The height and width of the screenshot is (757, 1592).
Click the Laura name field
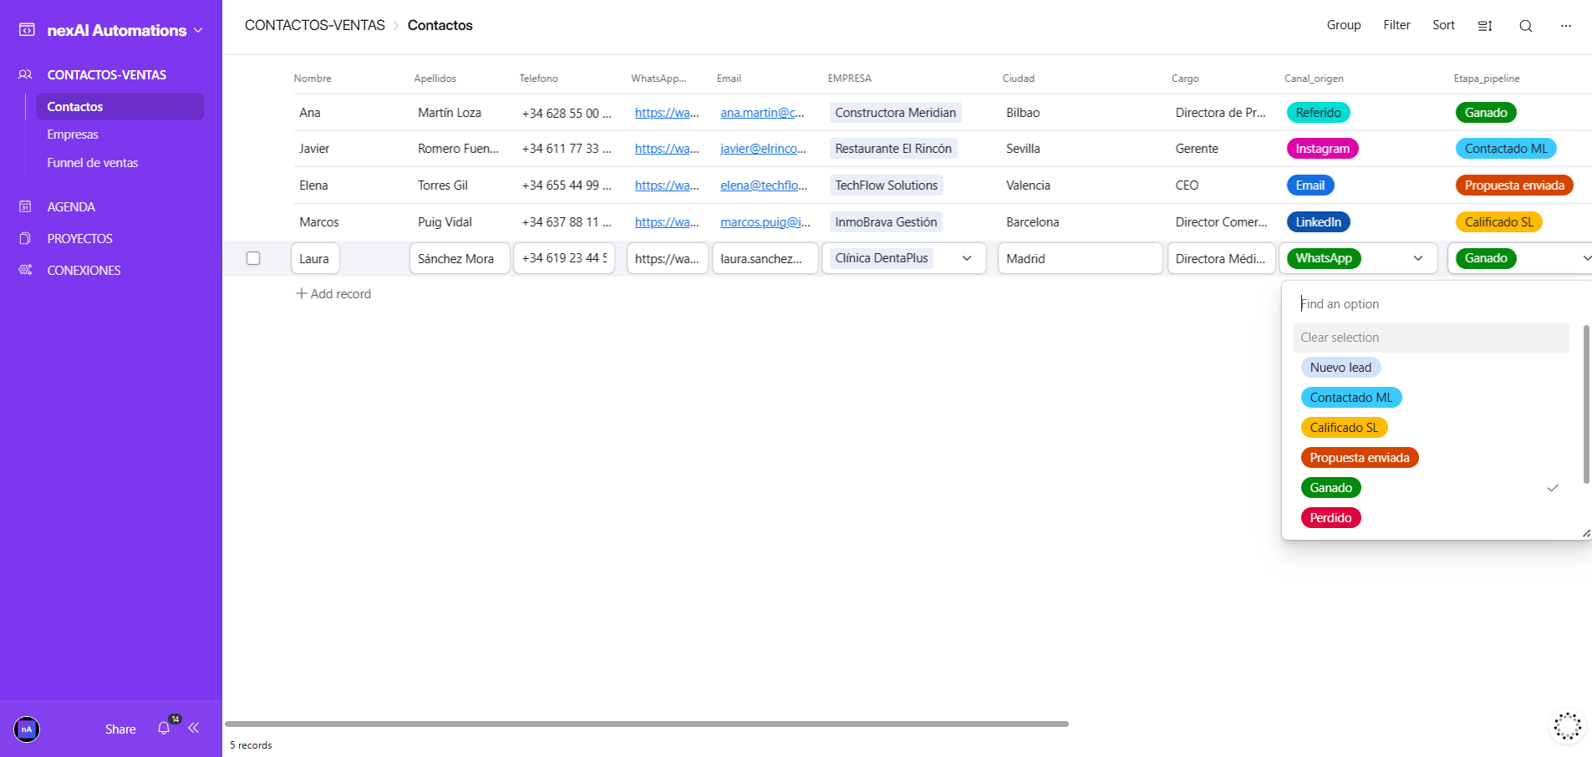pos(315,258)
